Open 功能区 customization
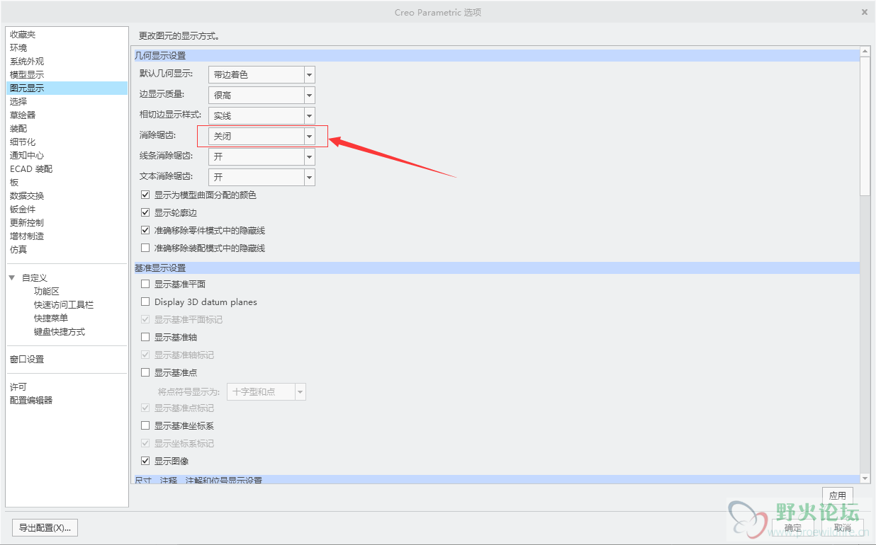876x545 pixels. coord(47,292)
